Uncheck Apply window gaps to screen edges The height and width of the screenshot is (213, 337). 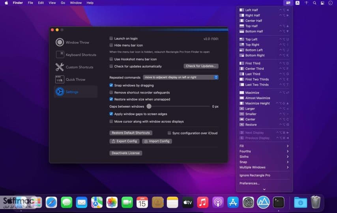pyautogui.click(x=111, y=114)
